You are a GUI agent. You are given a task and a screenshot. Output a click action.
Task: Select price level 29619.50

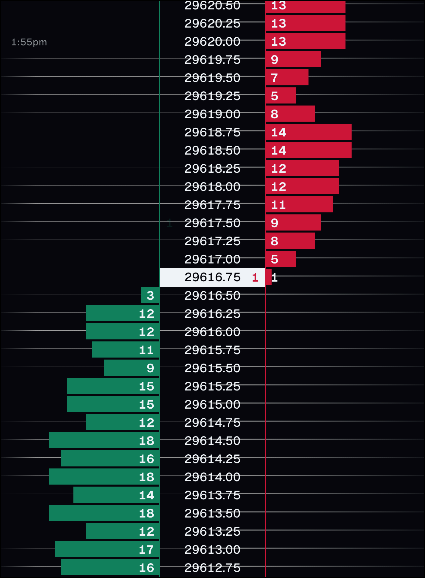pyautogui.click(x=212, y=78)
